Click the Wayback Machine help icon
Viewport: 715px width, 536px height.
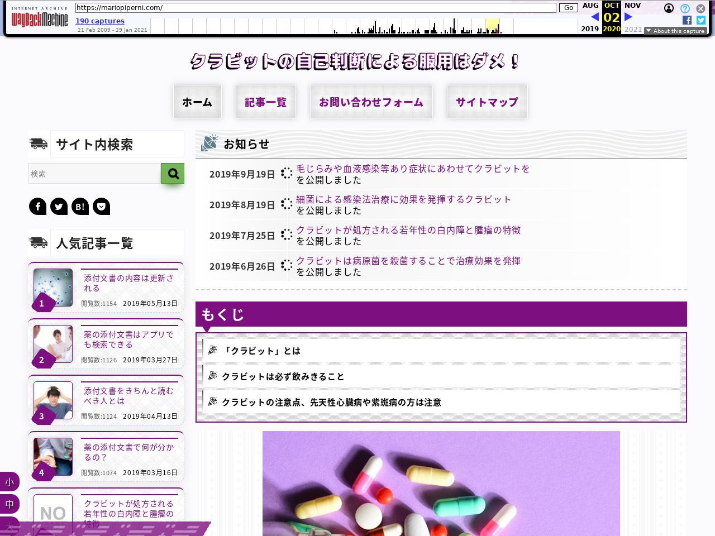pyautogui.click(x=685, y=8)
